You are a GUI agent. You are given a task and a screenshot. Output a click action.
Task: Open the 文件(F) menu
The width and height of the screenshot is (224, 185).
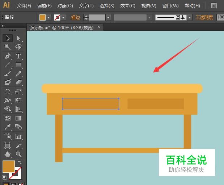click(24, 6)
